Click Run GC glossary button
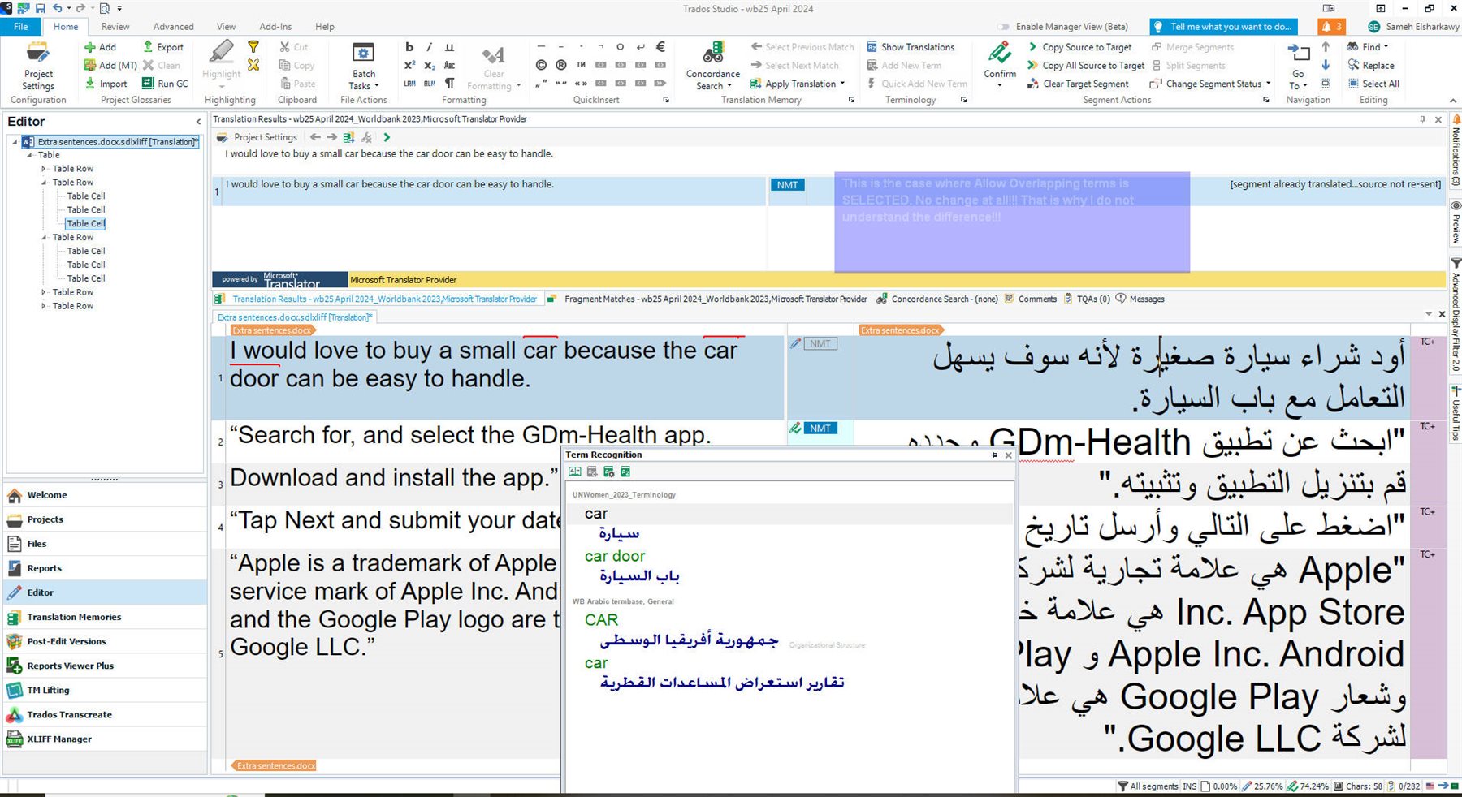Screen dimensions: 1462x797 coord(165,84)
